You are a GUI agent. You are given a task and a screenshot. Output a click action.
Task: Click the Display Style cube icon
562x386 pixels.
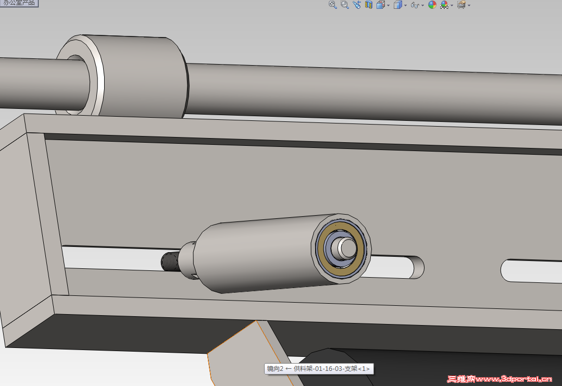pos(397,5)
